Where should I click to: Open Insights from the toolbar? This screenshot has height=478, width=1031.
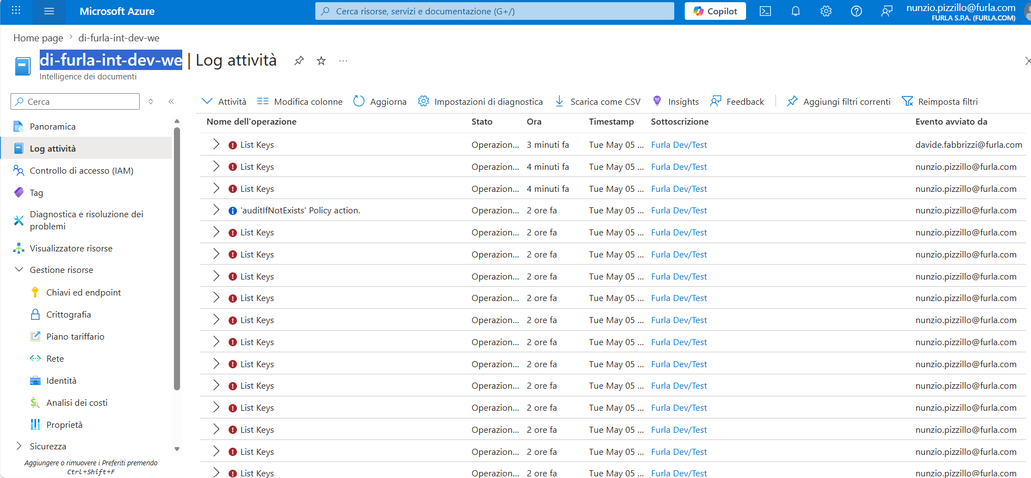coord(675,101)
